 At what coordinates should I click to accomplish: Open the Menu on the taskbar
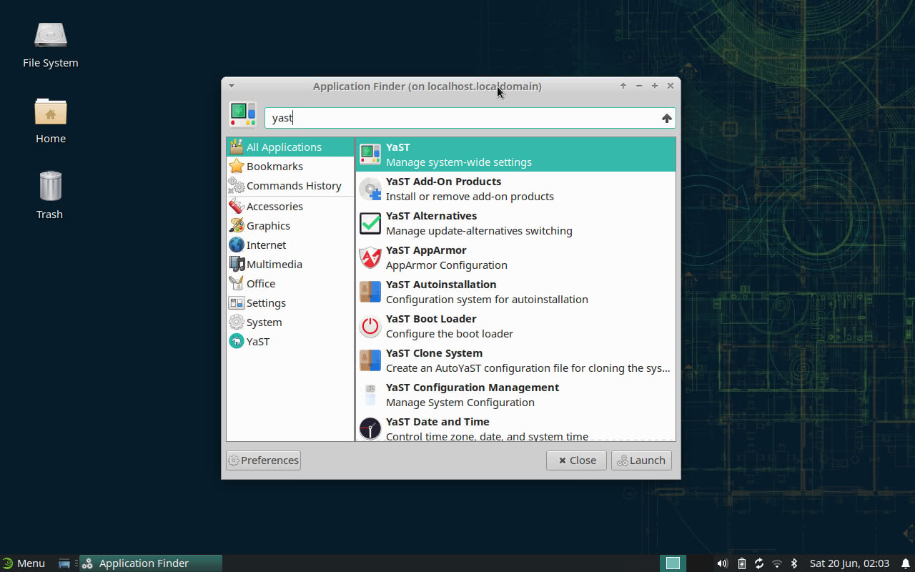24,563
